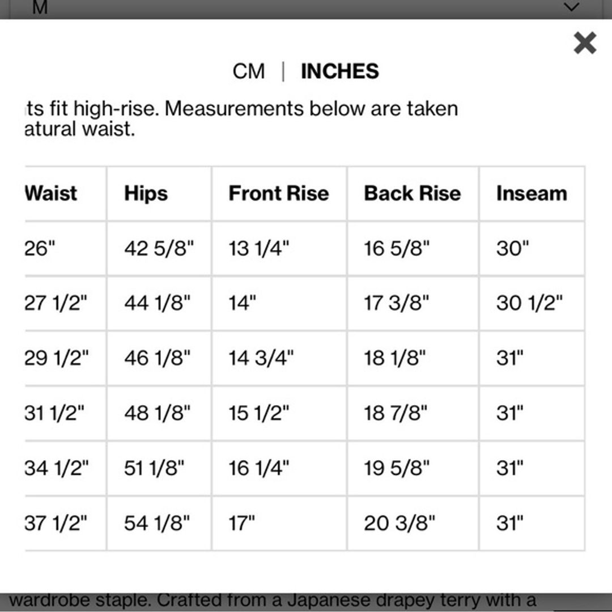This screenshot has height=612, width=612.
Task: Click the 42 5/8" hips cell
Action: click(x=159, y=248)
